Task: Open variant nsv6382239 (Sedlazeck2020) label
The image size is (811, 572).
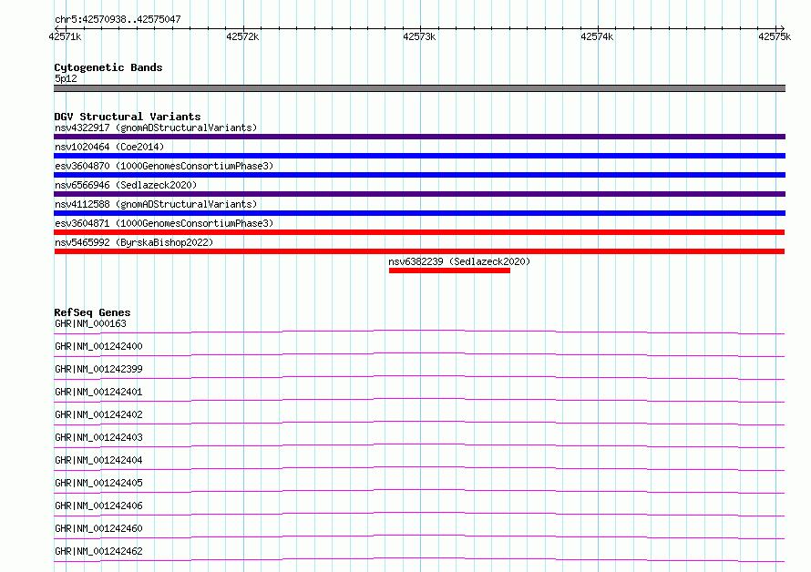Action: coord(459,261)
